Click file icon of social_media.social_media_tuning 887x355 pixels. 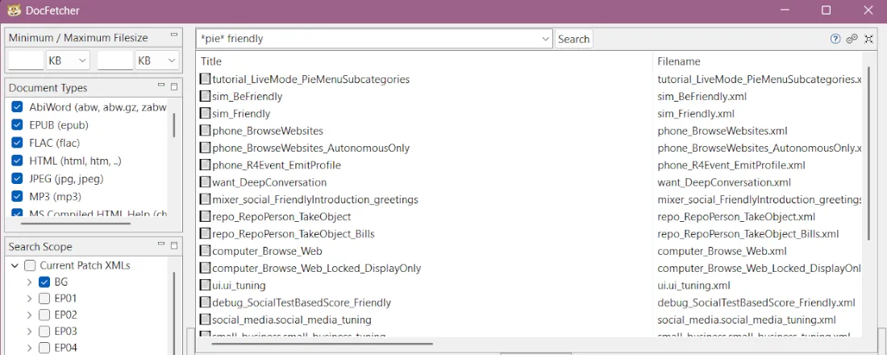pyautogui.click(x=206, y=319)
